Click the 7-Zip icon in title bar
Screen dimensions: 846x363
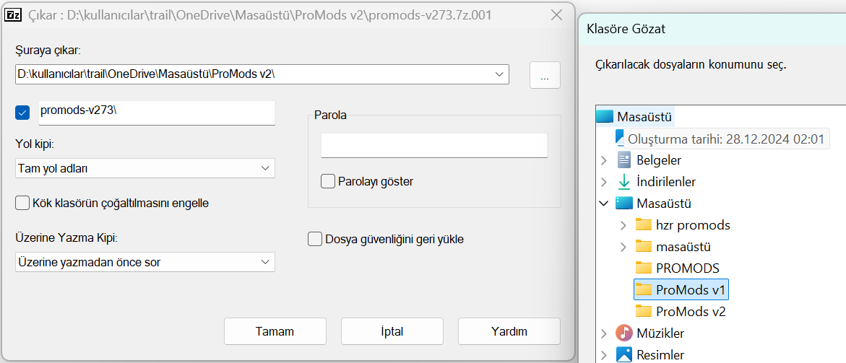point(13,14)
